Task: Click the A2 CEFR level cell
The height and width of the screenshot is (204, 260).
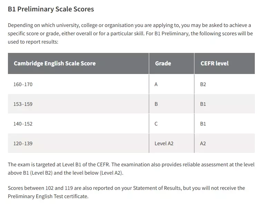Action: [x=224, y=143]
